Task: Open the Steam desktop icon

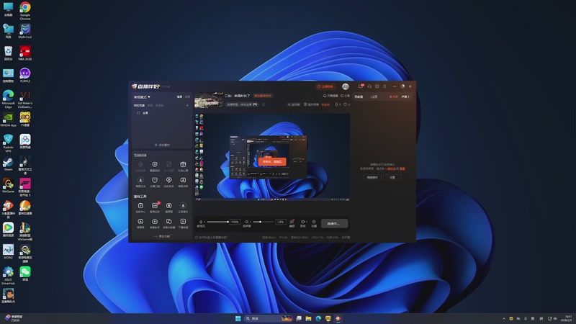Action: (x=8, y=163)
